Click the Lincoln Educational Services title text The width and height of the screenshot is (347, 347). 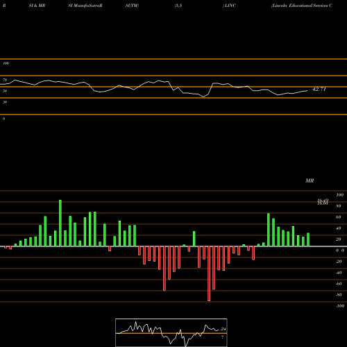[x=302, y=6]
